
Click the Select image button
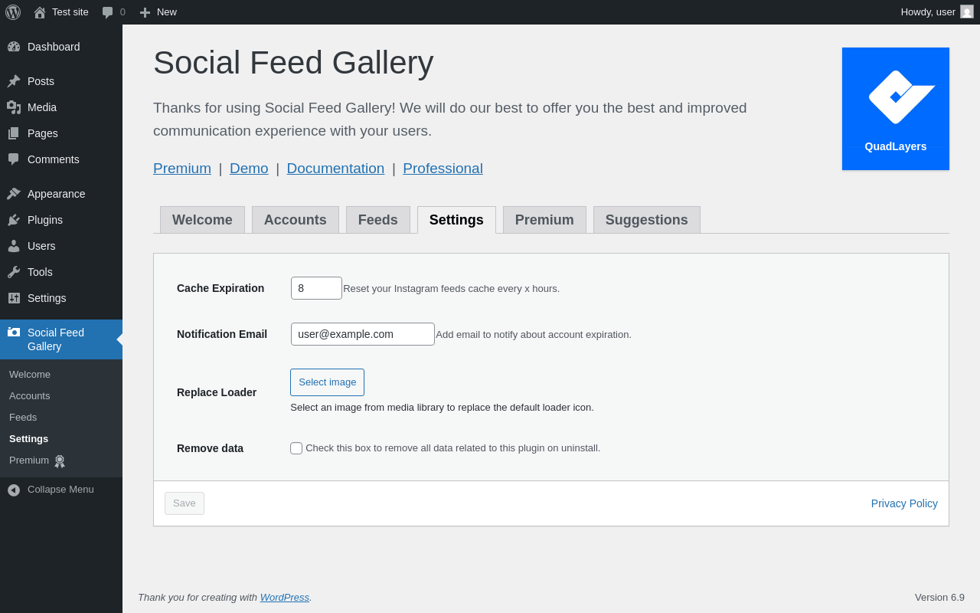pos(327,382)
